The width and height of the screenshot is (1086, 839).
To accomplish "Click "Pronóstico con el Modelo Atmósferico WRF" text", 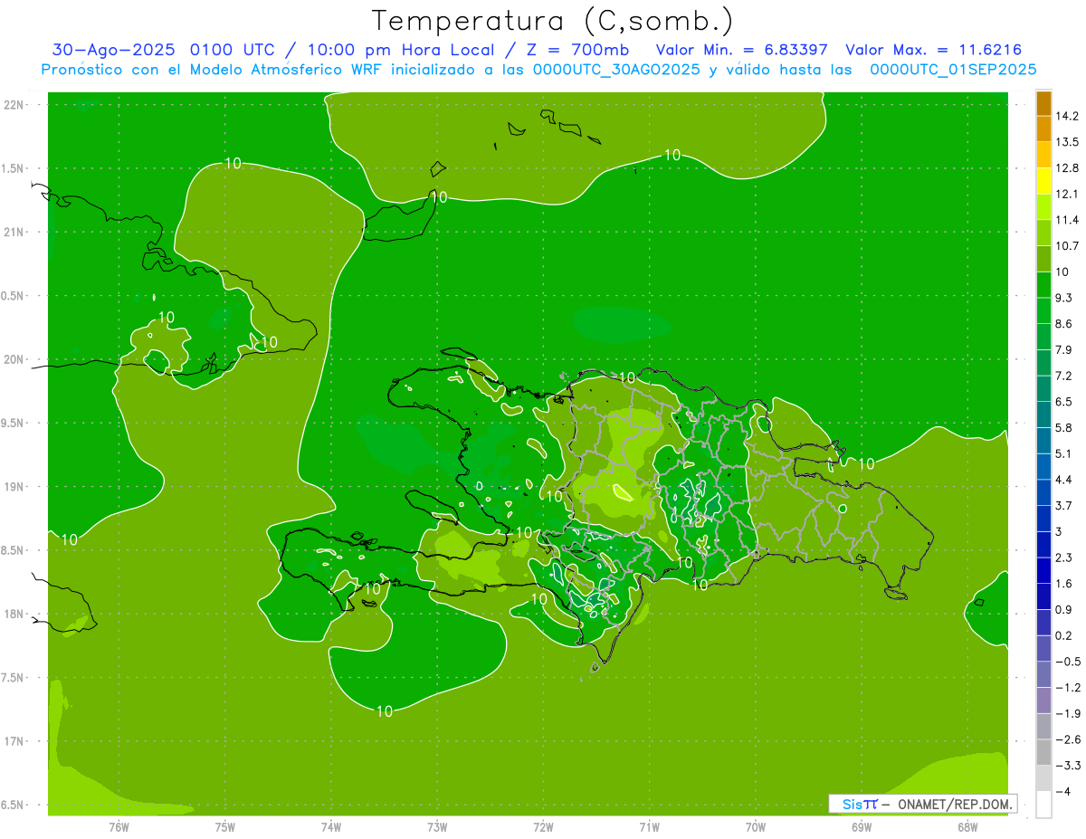I will point(213,70).
